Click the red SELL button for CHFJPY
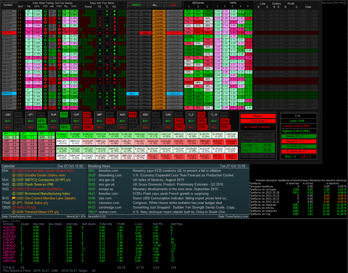 click(x=146, y=33)
